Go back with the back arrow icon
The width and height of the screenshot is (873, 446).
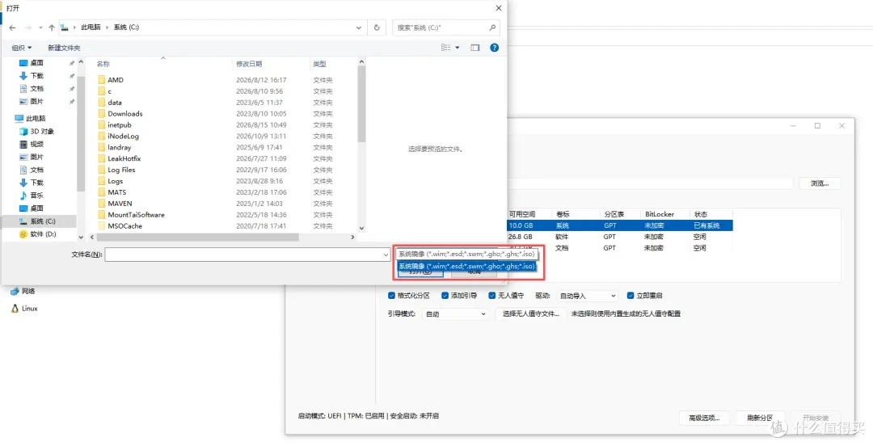(x=12, y=27)
